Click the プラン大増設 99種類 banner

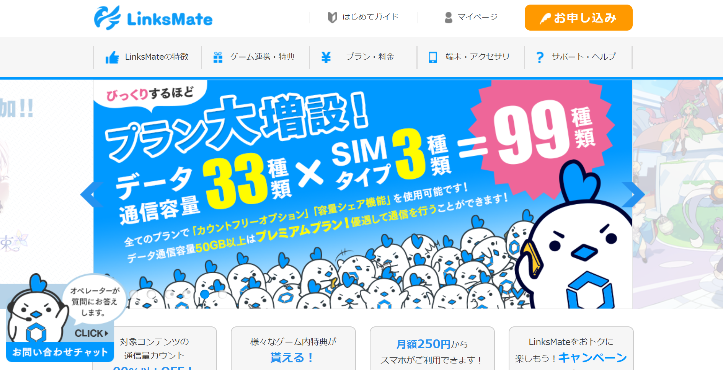click(x=362, y=194)
